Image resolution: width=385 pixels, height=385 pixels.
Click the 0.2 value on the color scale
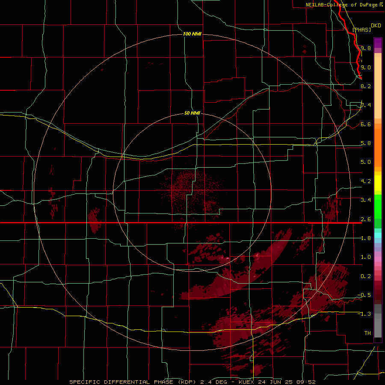pos(366,276)
